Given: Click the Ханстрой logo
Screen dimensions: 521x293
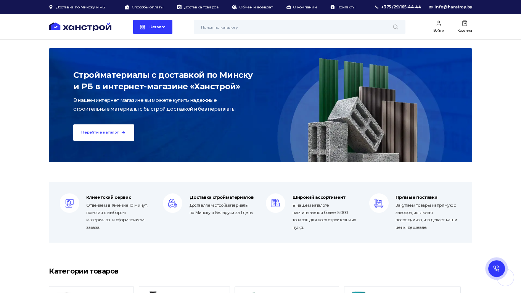Looking at the screenshot, I should (80, 27).
